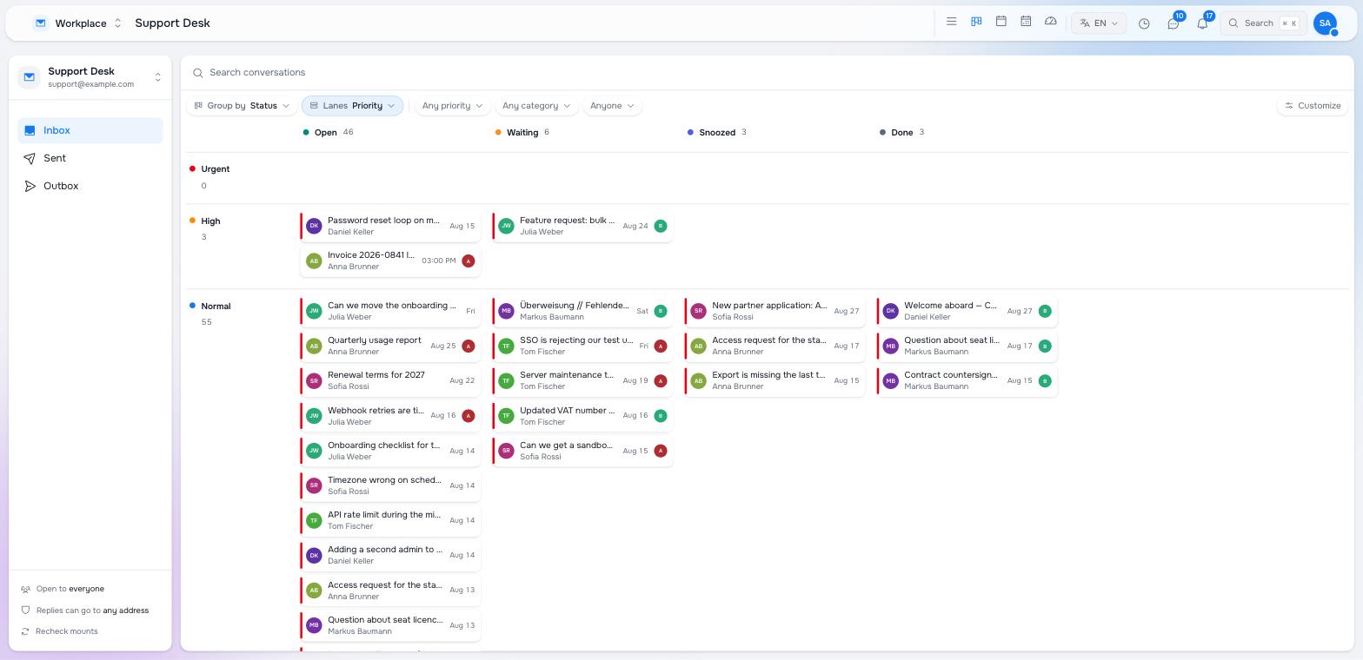The width and height of the screenshot is (1363, 660).
Task: Open the Invoice 2026-0841 card
Action: click(x=390, y=261)
